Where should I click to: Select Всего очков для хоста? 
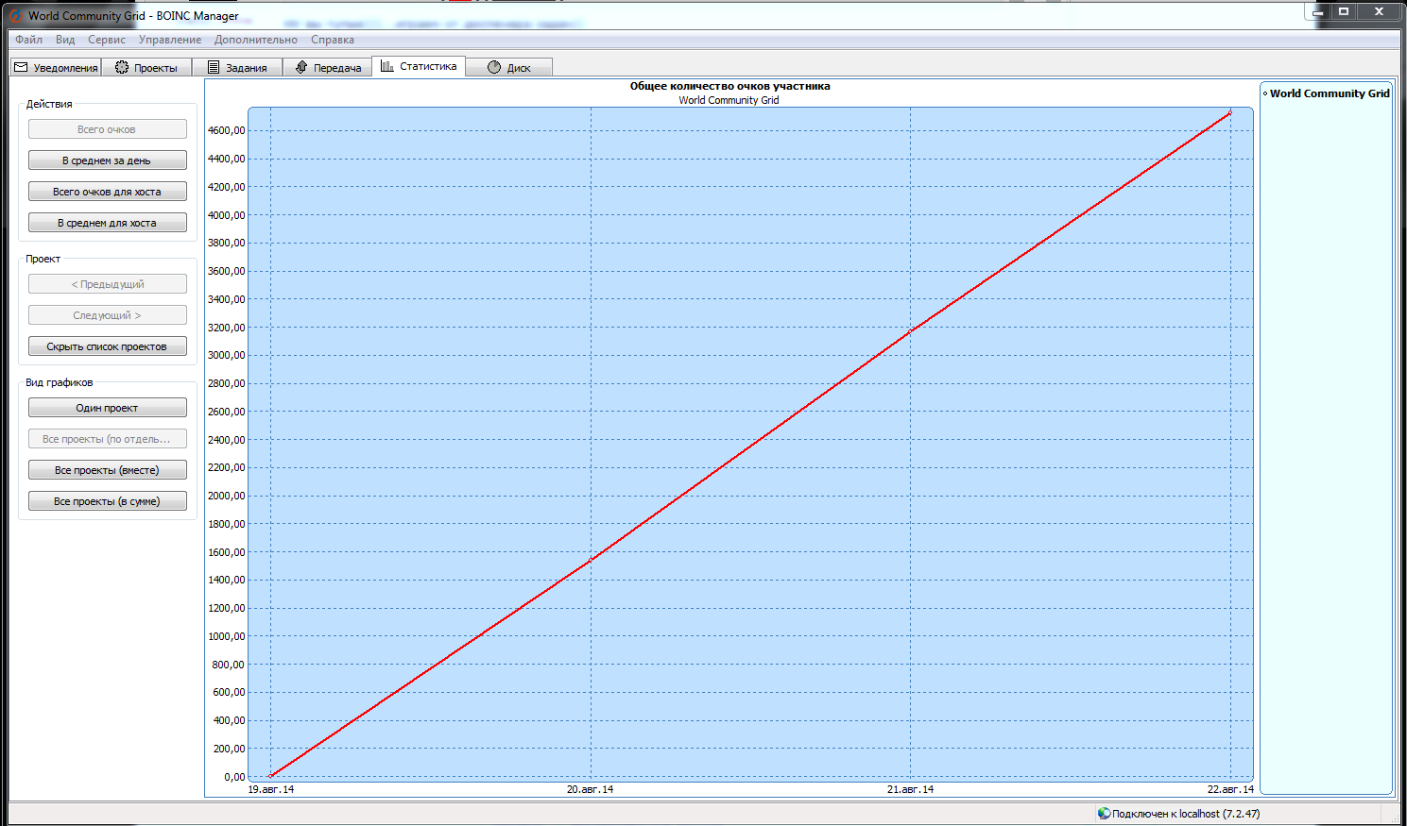coord(107,192)
